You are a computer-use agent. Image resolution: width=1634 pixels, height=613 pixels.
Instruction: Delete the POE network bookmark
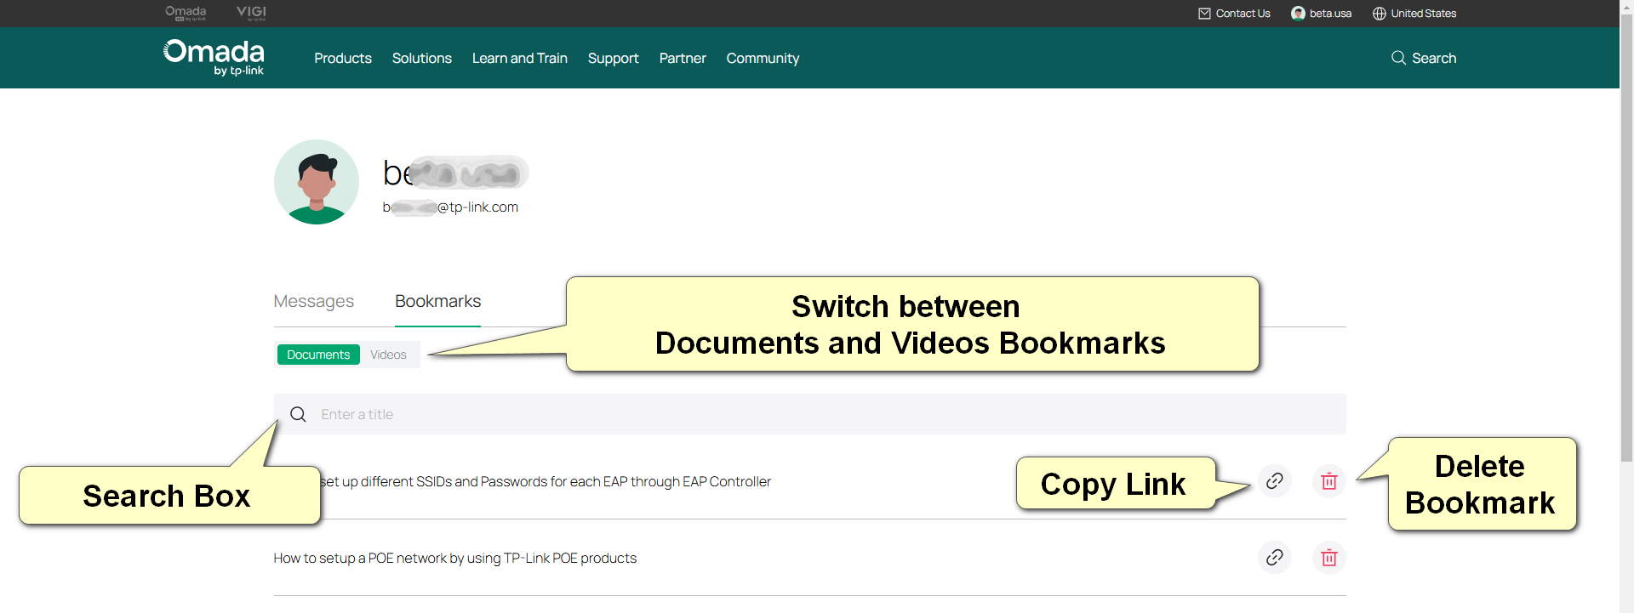pos(1329,558)
